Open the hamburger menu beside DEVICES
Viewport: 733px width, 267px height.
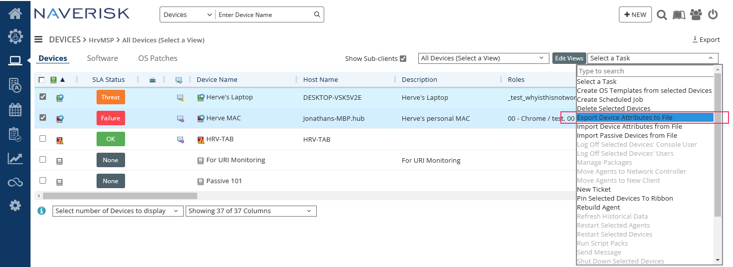38,39
